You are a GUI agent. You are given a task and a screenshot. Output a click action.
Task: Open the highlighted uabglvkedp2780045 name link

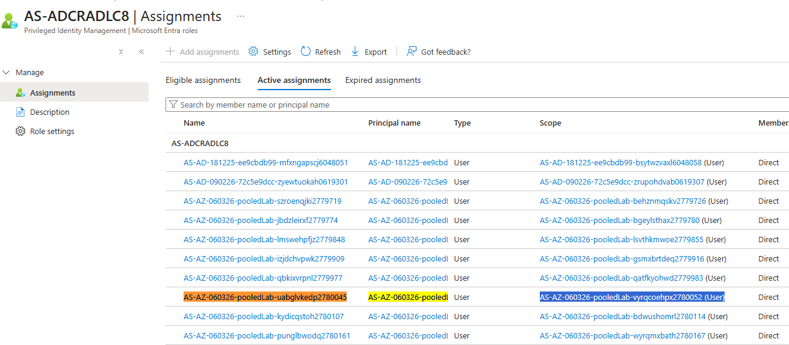click(x=265, y=297)
